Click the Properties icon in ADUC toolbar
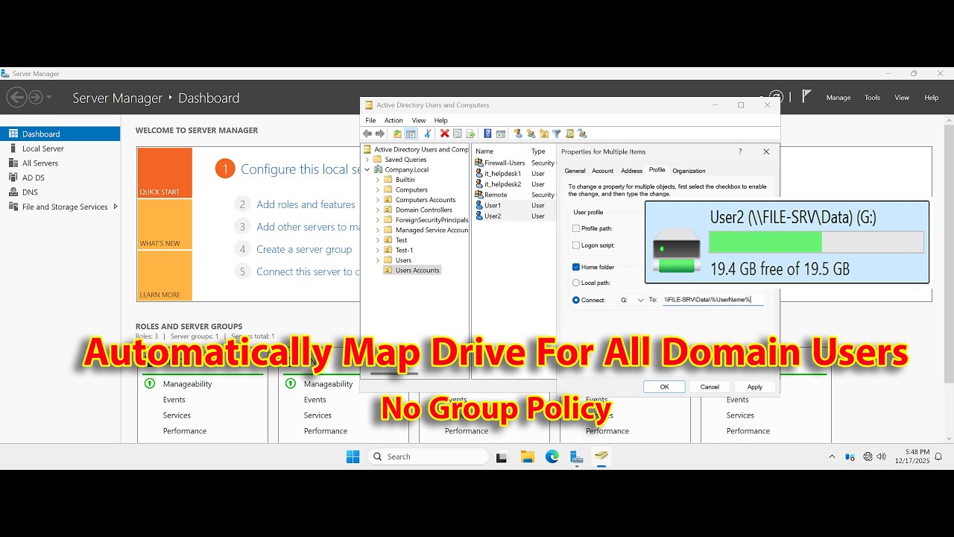954x537 pixels. 458,134
